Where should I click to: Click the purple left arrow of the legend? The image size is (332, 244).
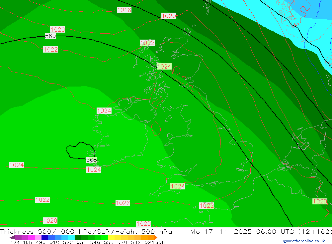(12, 237)
